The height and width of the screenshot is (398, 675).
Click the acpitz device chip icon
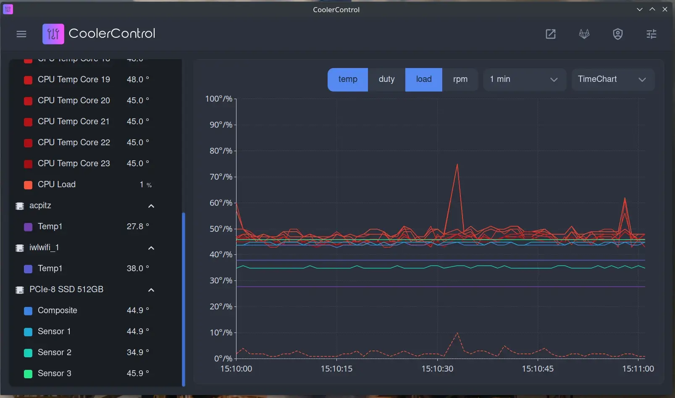coord(20,206)
